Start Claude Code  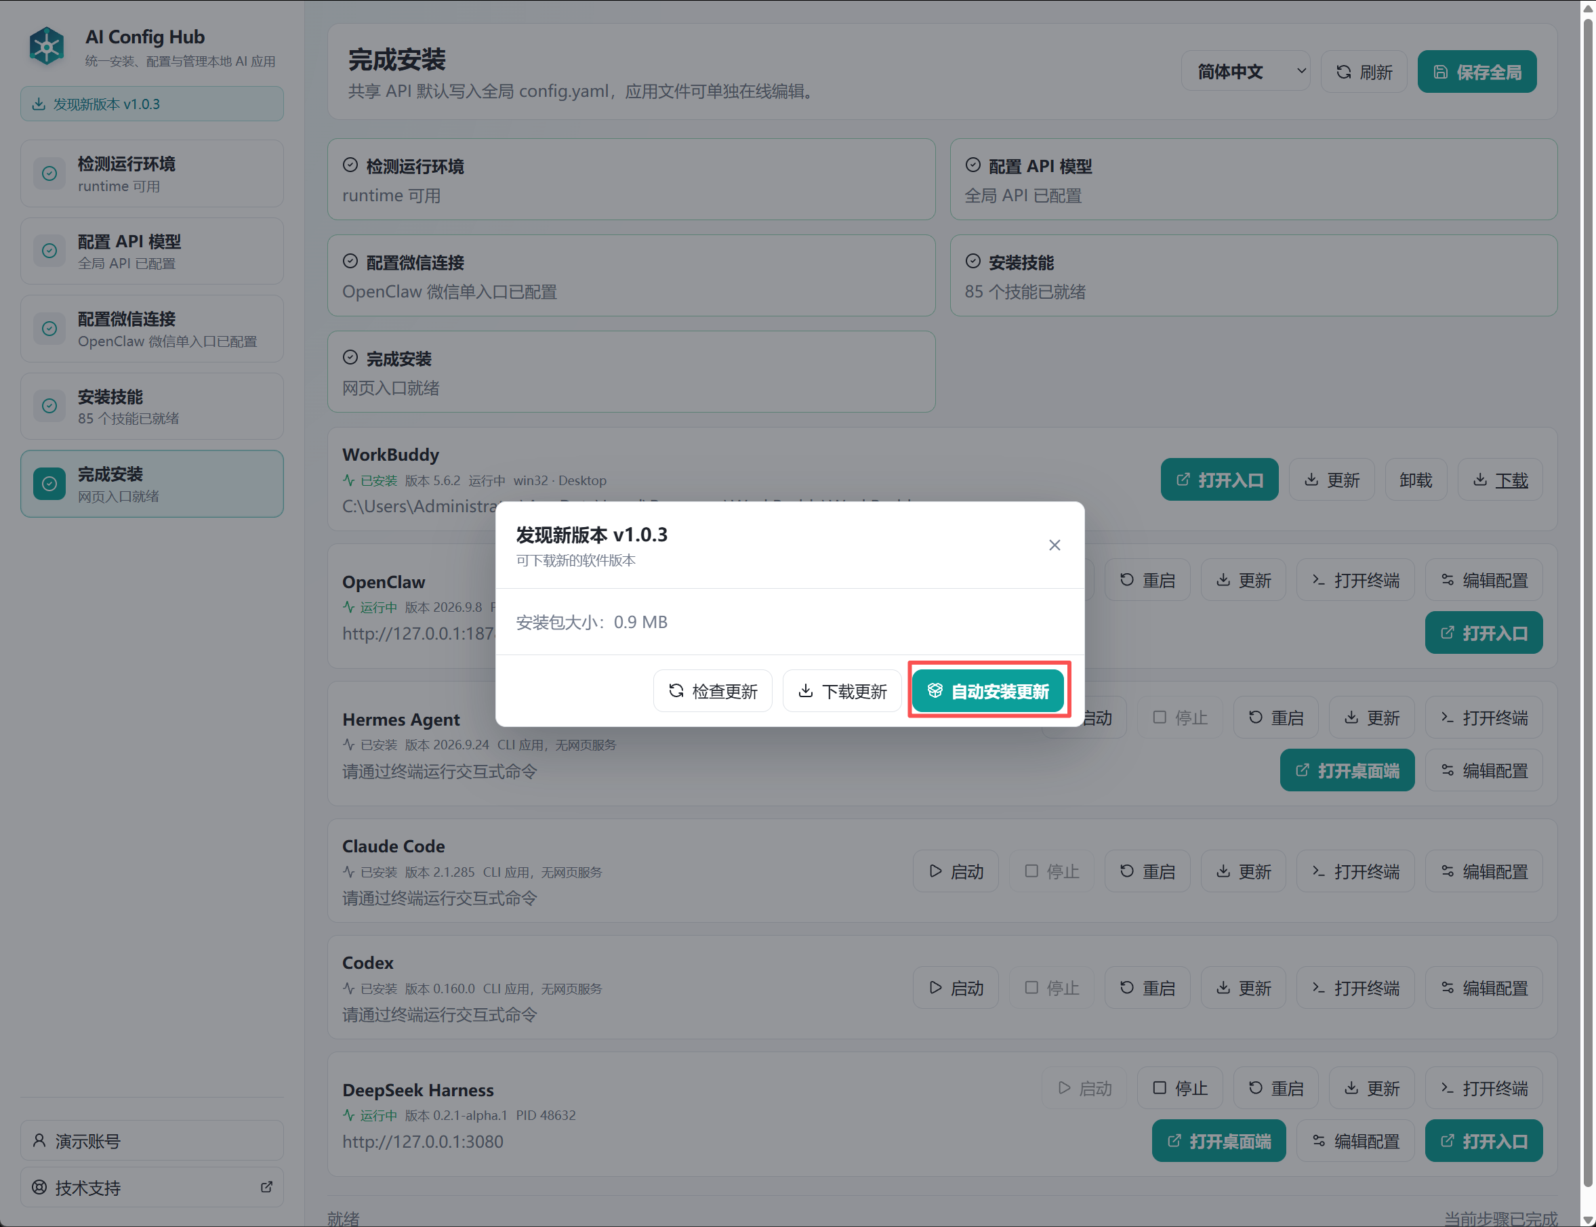tap(956, 871)
